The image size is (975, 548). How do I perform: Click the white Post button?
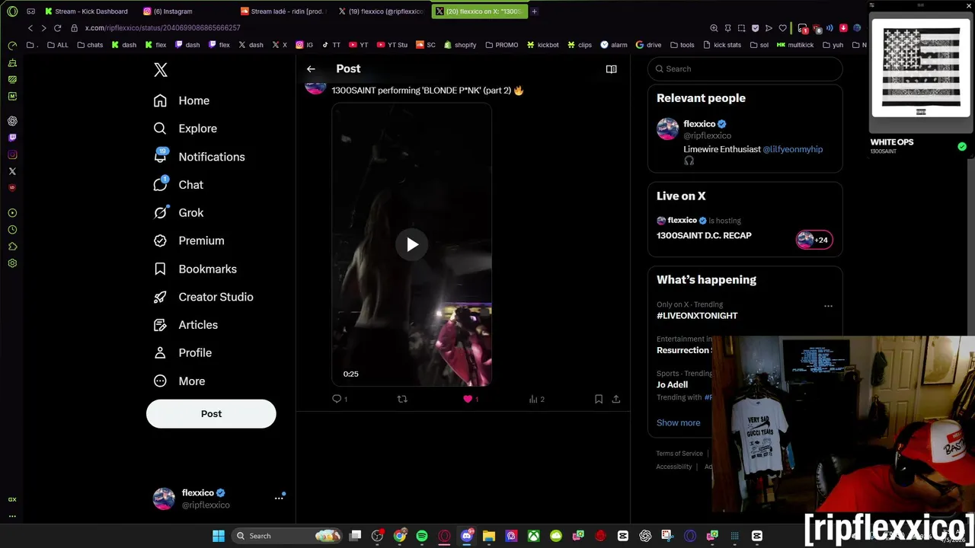coord(211,414)
